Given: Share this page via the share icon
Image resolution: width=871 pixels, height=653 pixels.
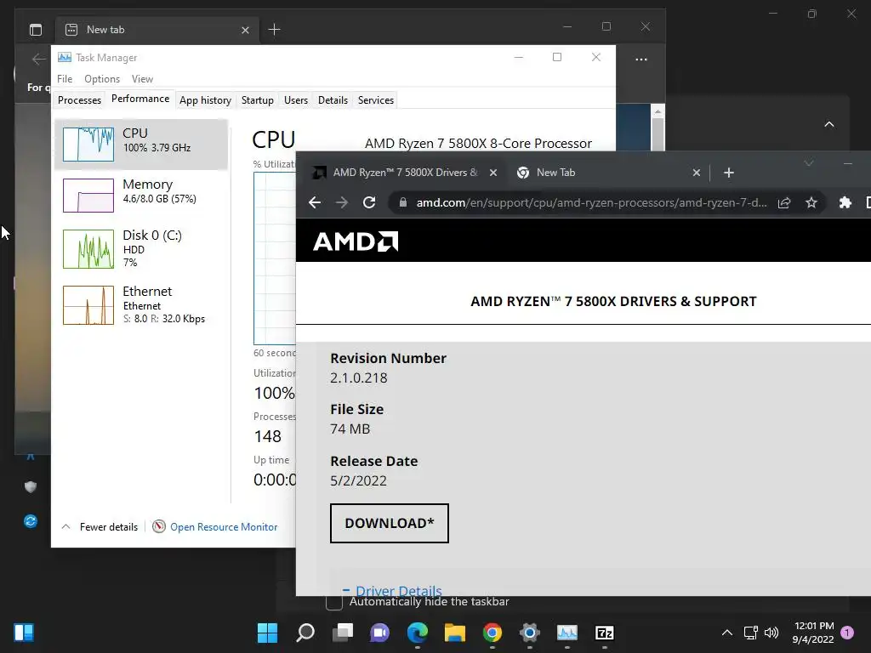Looking at the screenshot, I should (783, 202).
